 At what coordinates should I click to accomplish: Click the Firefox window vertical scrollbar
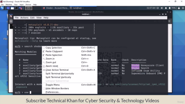point(171,41)
